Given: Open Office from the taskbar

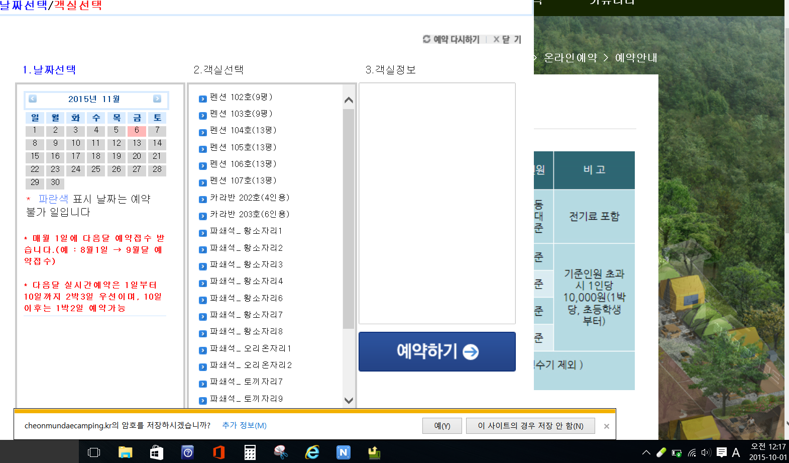Looking at the screenshot, I should coord(218,452).
